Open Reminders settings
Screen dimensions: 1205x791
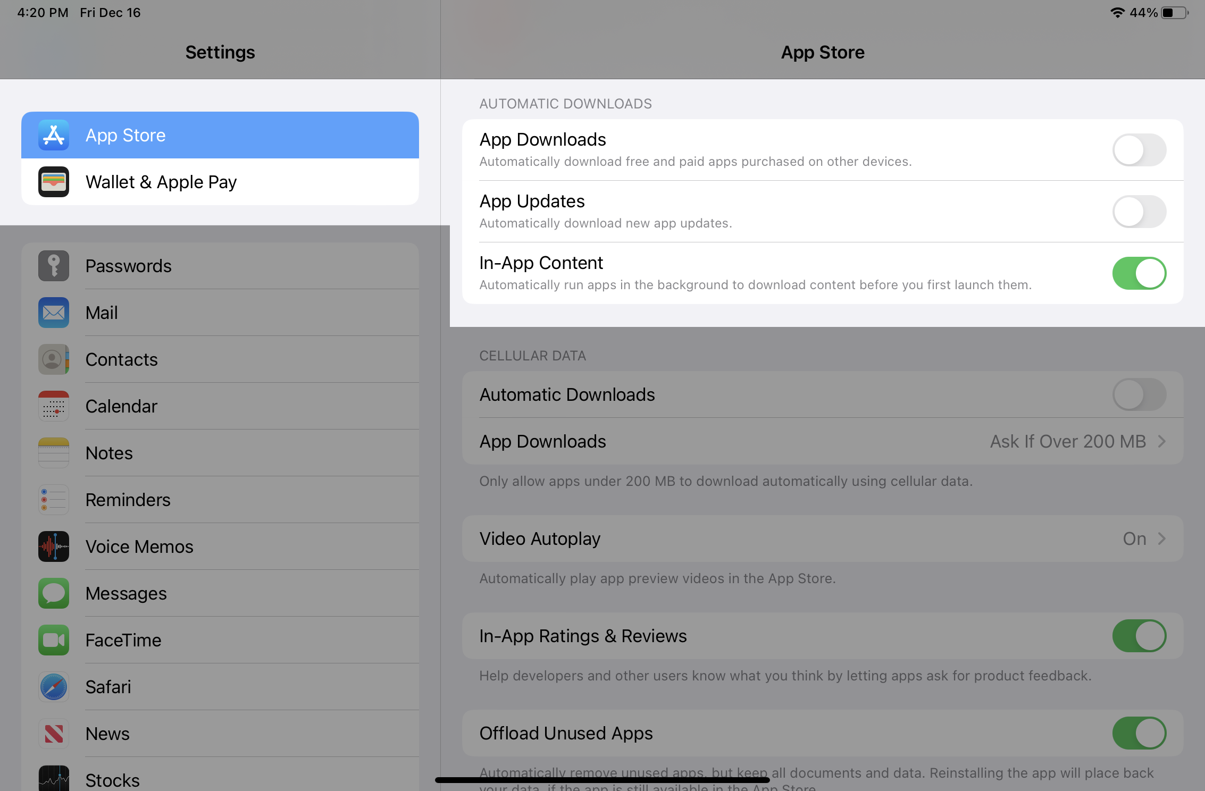point(220,500)
